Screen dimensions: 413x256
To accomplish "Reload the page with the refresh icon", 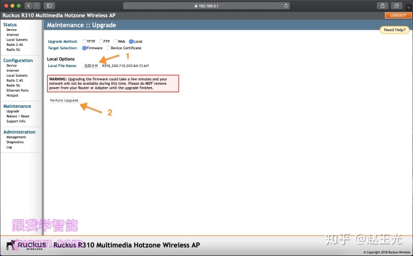I will 286,6.
